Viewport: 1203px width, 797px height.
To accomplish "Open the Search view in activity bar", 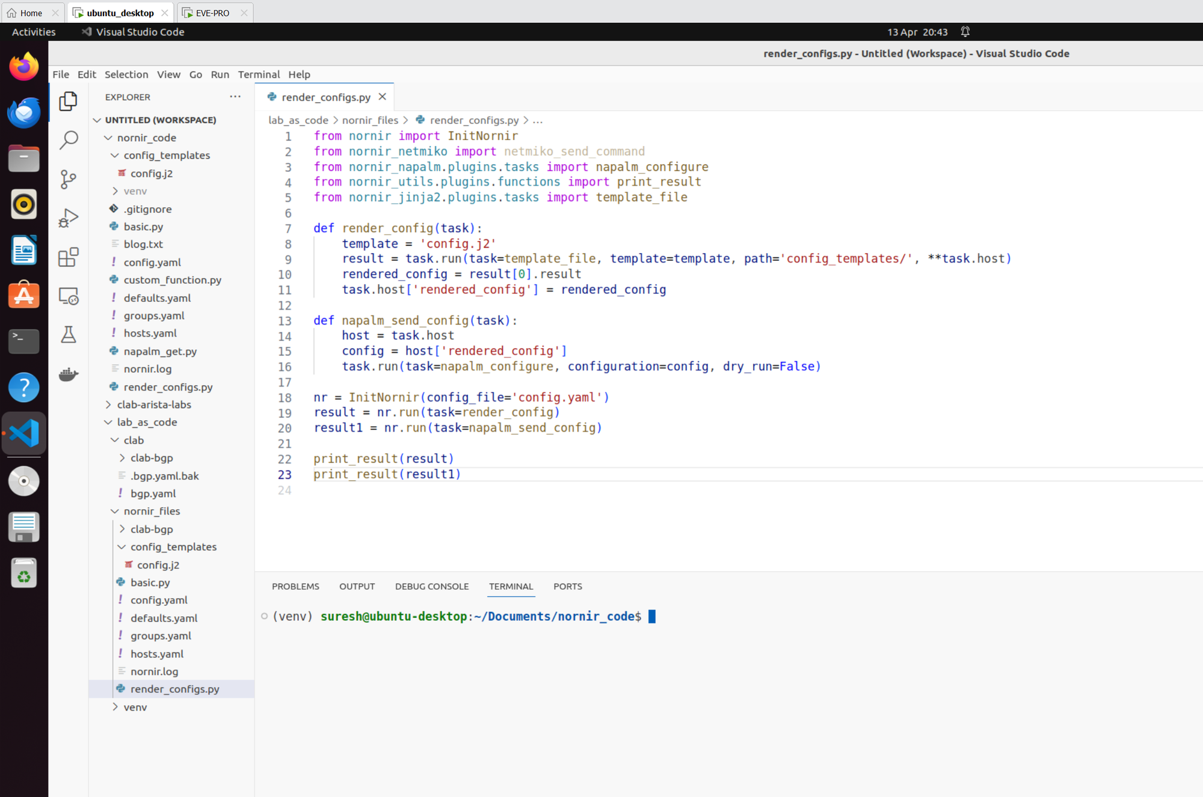I will coord(69,140).
